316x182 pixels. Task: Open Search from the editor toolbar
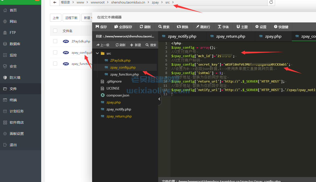point(160,27)
